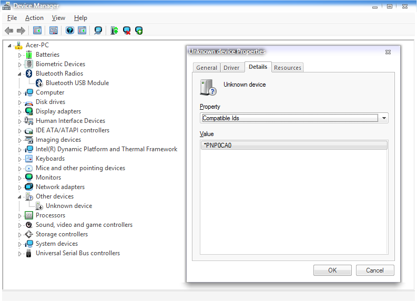Expand the Keyboards node arrow
417x303 pixels.
[19, 159]
